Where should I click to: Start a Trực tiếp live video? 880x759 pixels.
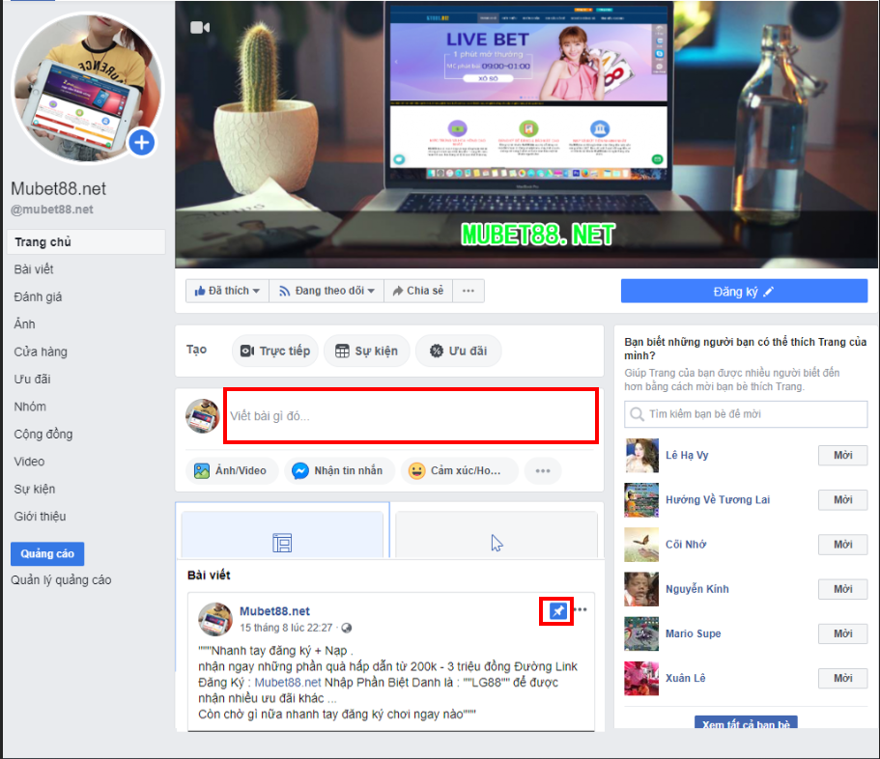click(275, 351)
